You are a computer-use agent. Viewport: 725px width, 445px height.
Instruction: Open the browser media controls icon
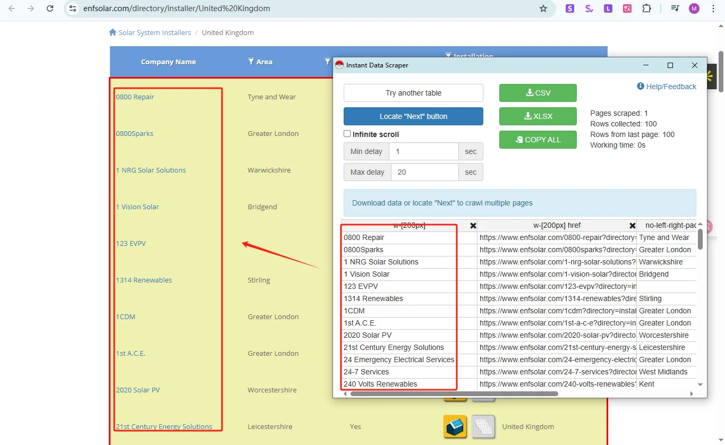(675, 8)
